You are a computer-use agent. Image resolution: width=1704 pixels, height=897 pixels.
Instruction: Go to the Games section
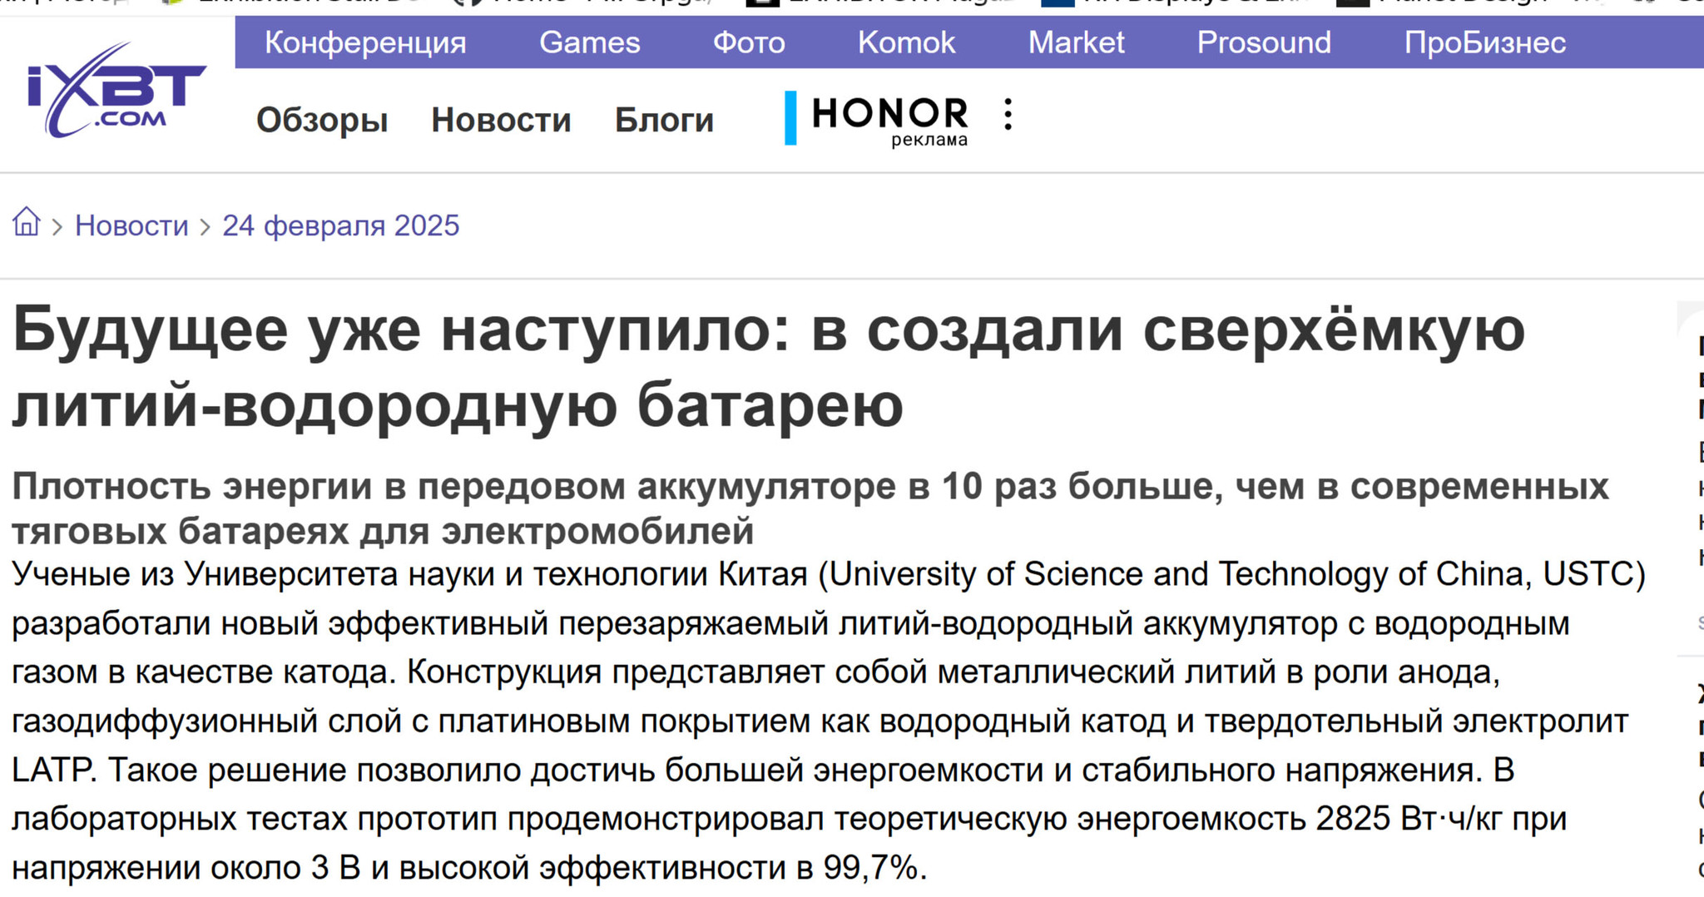[589, 42]
